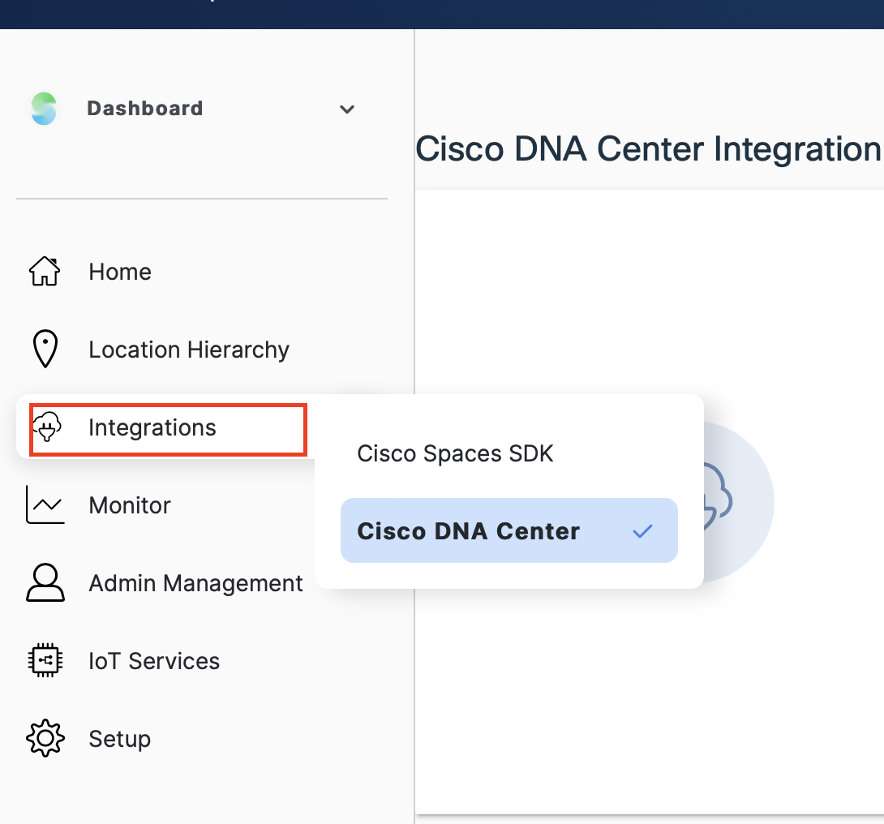
Task: Open the Integrations menu label
Action: 152,427
